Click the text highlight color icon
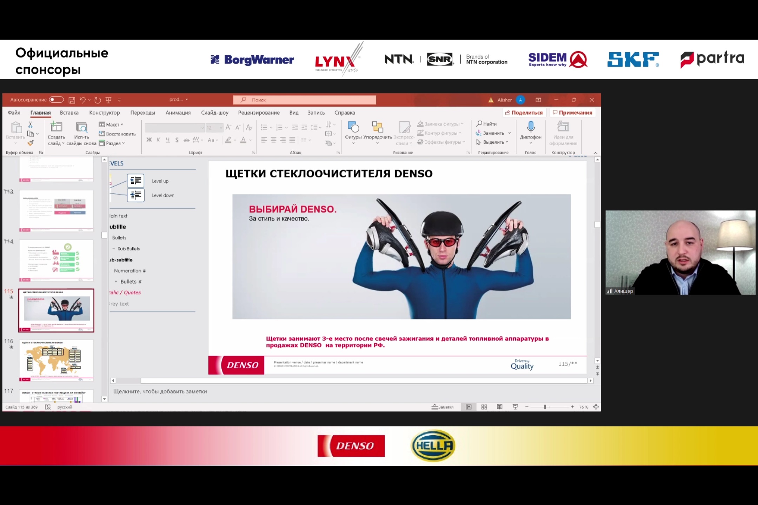This screenshot has height=505, width=758. click(x=228, y=140)
